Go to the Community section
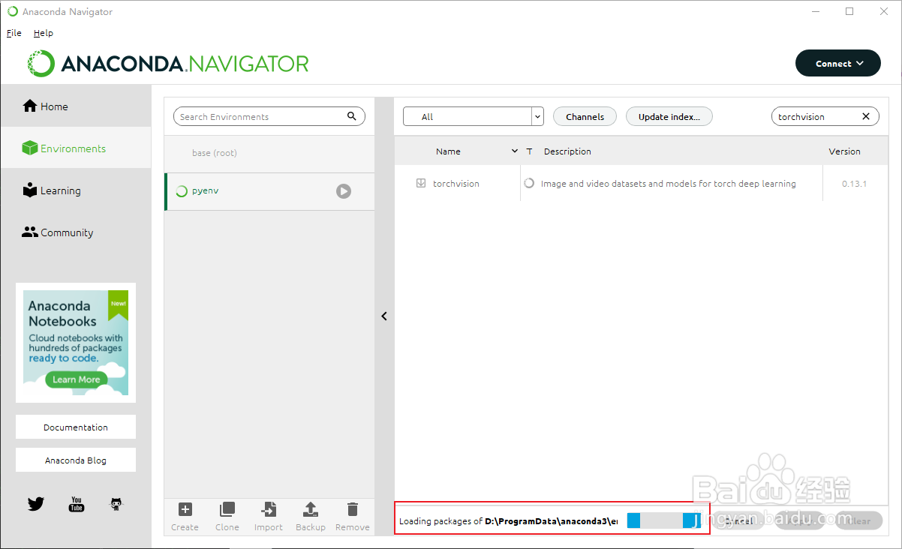The image size is (902, 549). (x=75, y=232)
